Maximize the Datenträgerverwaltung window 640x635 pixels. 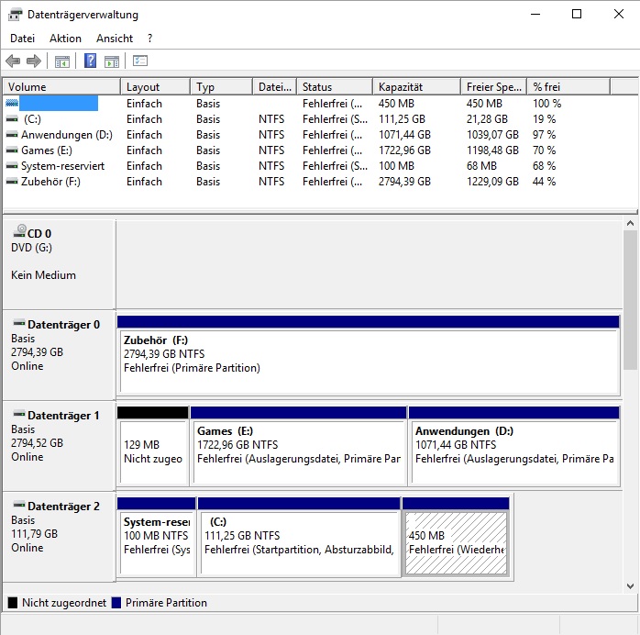point(577,15)
